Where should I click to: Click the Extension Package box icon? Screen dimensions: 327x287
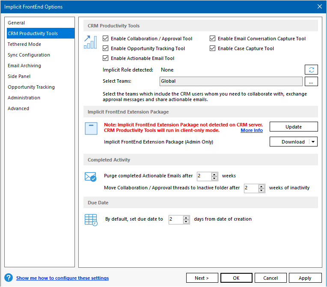91,128
